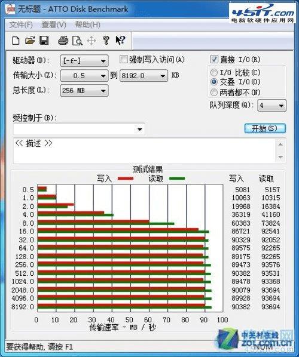Click the 传输速率 - MB / 秒 axis label
Screen dimensions: 299x357
123,327
